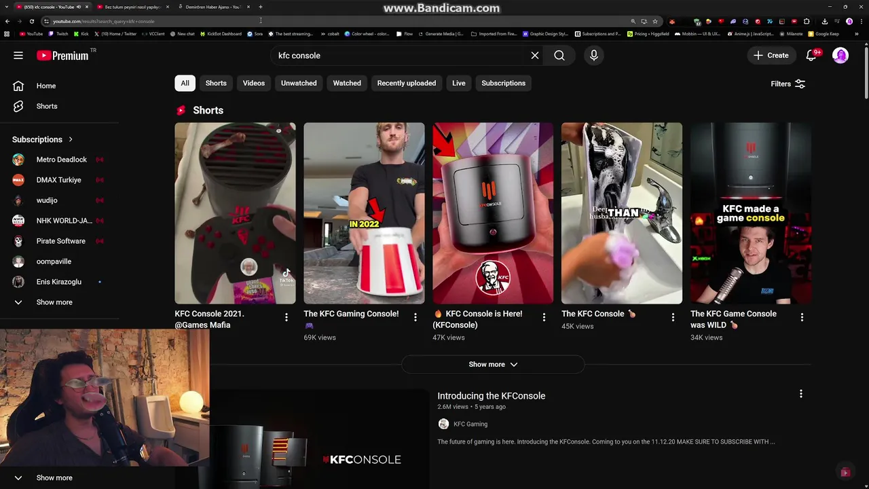Open the account avatar menu
Viewport: 869px width, 489px height.
pos(840,56)
